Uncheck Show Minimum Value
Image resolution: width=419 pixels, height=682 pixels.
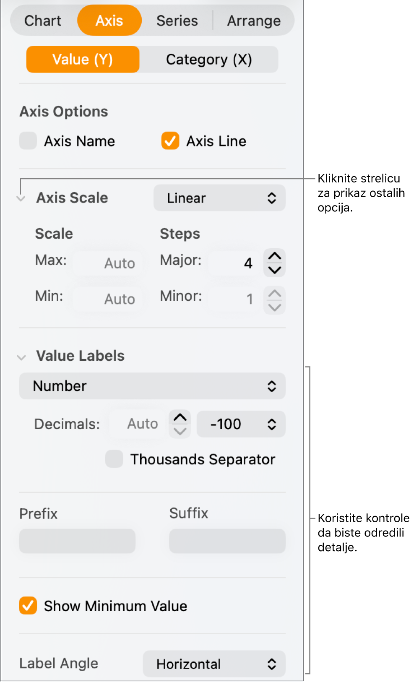point(28,606)
